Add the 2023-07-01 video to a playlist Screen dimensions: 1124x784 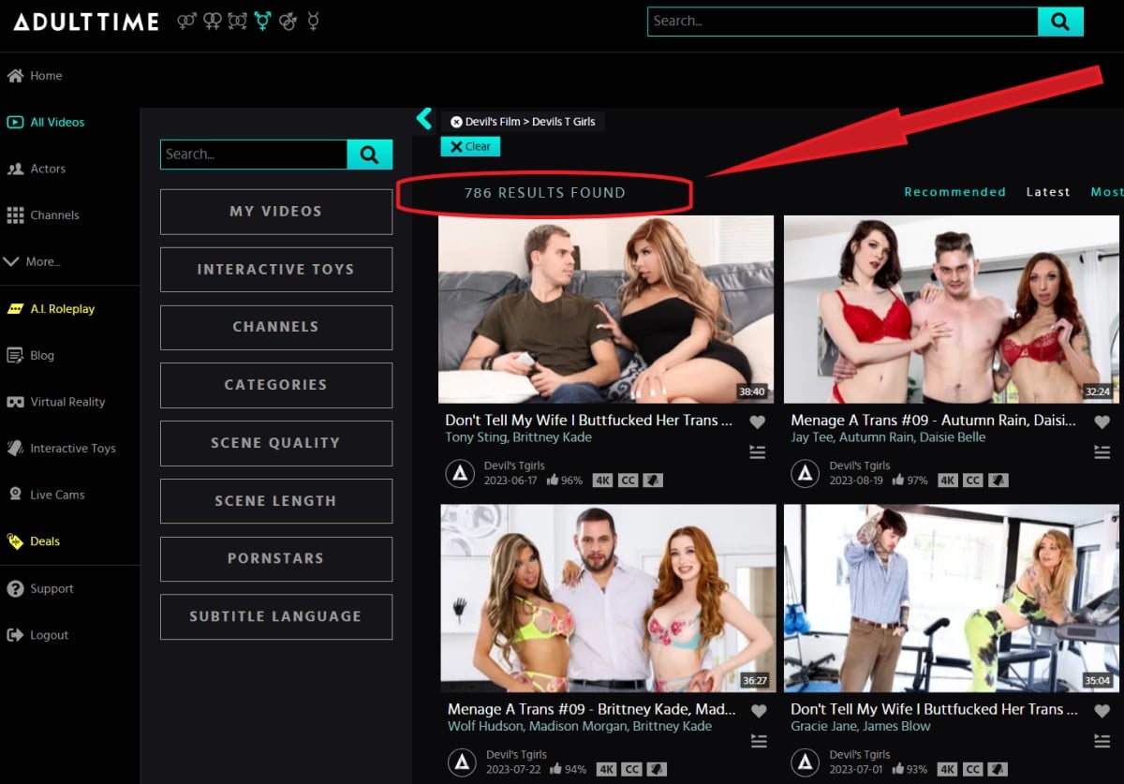(x=1102, y=741)
